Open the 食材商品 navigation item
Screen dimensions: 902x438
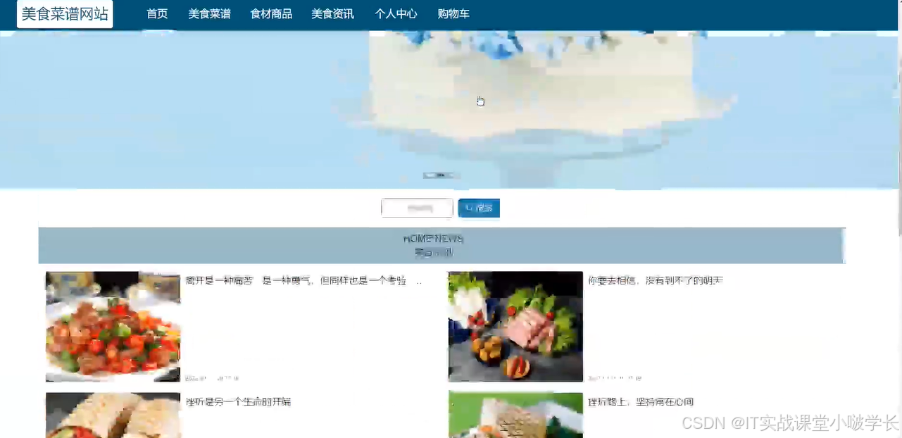point(271,14)
